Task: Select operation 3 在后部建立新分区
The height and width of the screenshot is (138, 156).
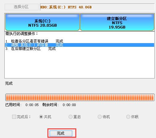Action: pyautogui.click(x=30, y=49)
